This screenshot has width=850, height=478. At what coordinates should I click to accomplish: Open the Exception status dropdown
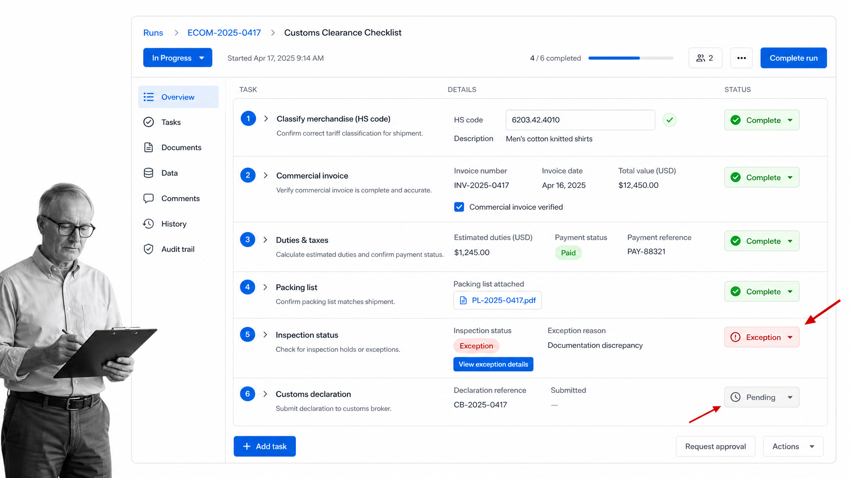pyautogui.click(x=762, y=337)
